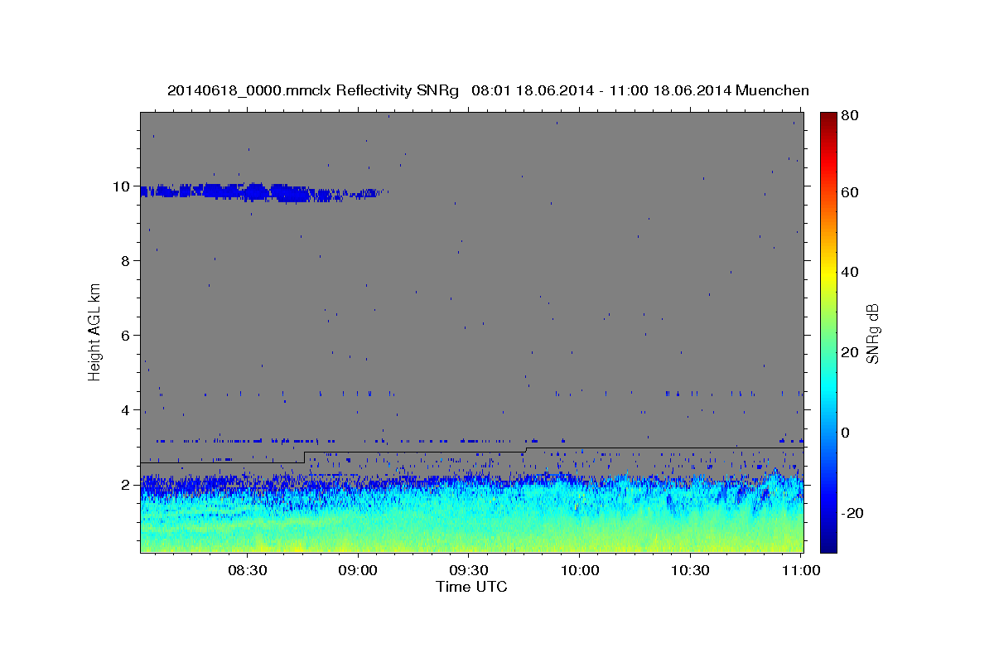
Task: Click the colorbar value 0
Action: [x=846, y=433]
